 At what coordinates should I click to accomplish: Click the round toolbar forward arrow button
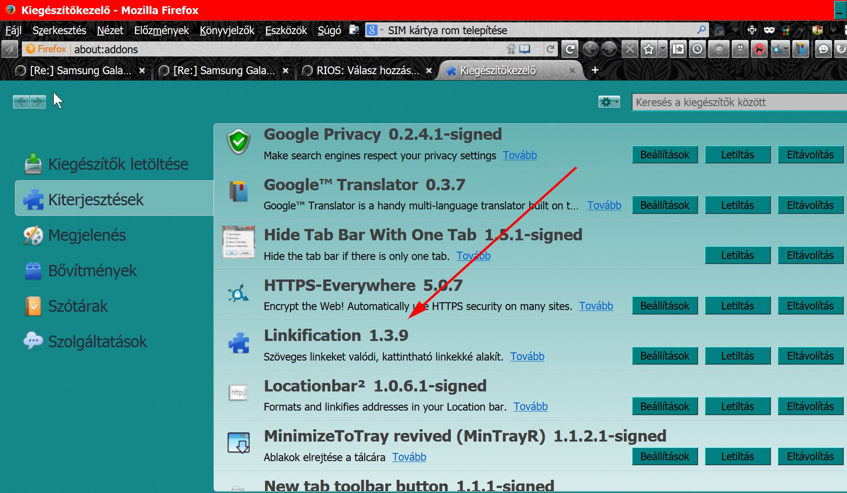(609, 49)
